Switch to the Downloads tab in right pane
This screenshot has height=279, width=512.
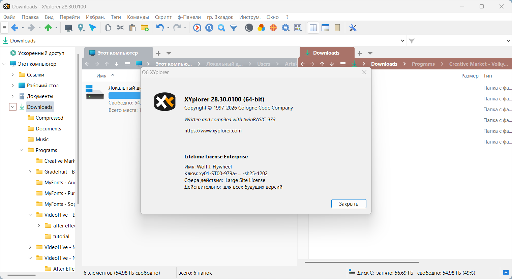click(x=327, y=53)
